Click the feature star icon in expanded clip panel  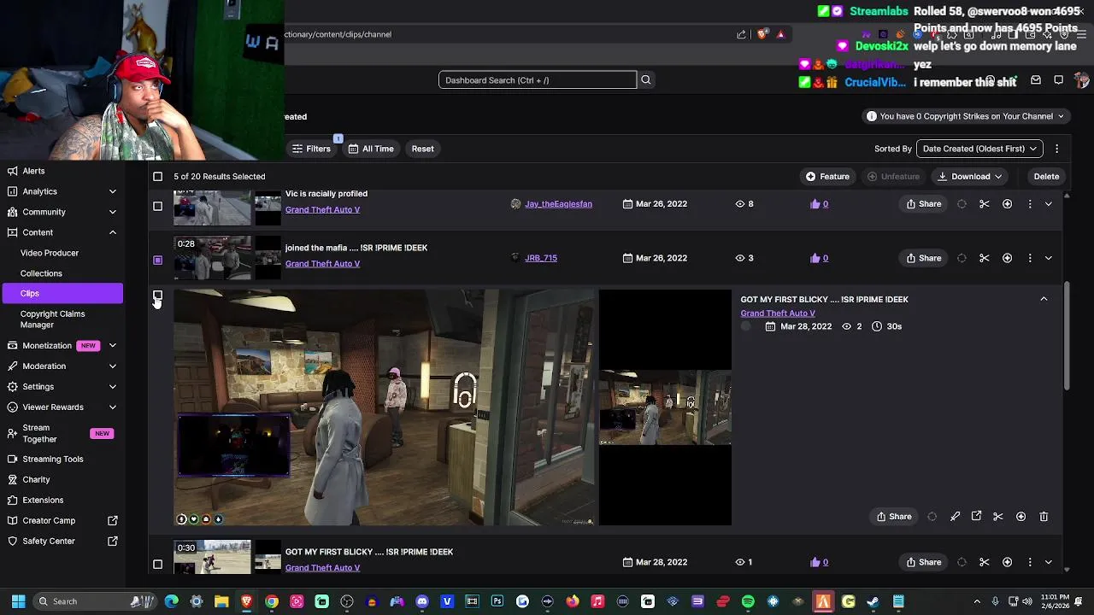tap(1020, 517)
